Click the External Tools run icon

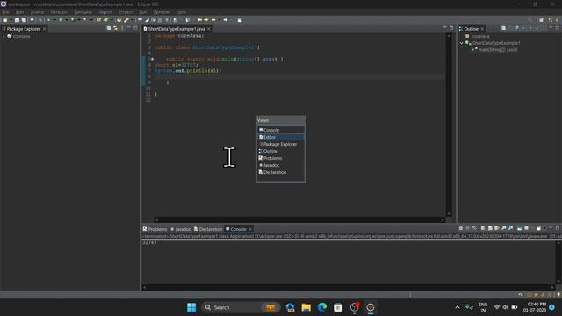click(x=85, y=20)
